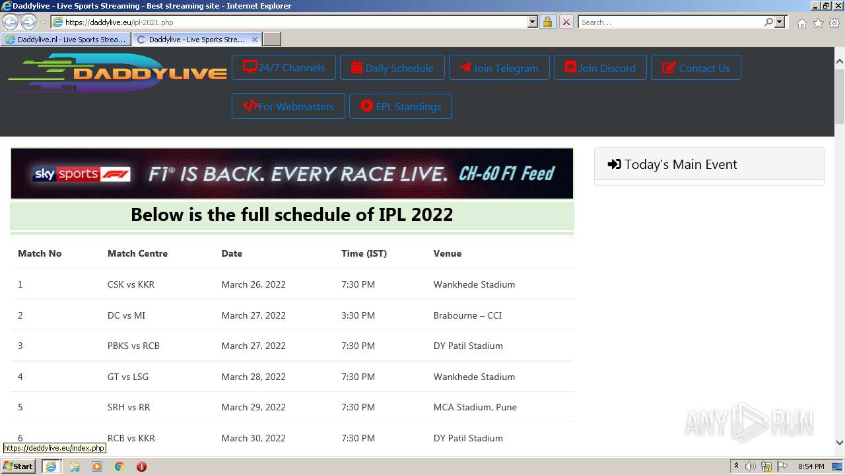
Task: Click the 'DC vs MI' match cell
Action: [126, 315]
